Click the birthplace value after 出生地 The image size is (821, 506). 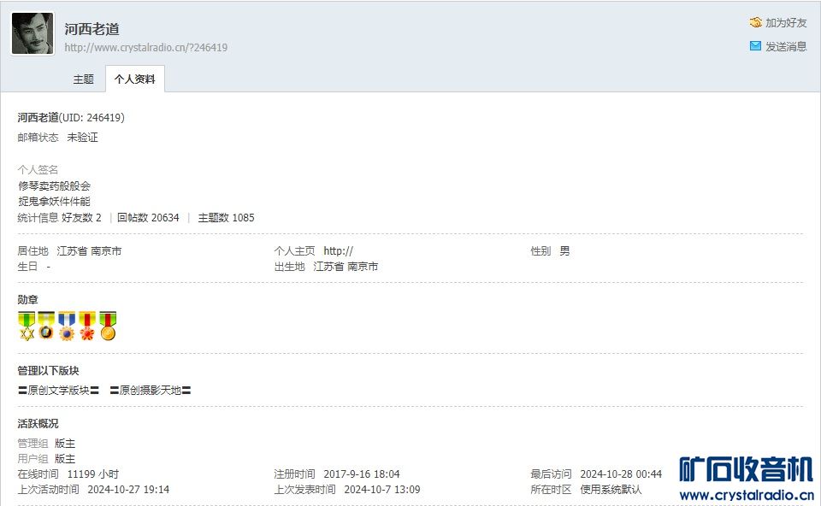click(346, 267)
